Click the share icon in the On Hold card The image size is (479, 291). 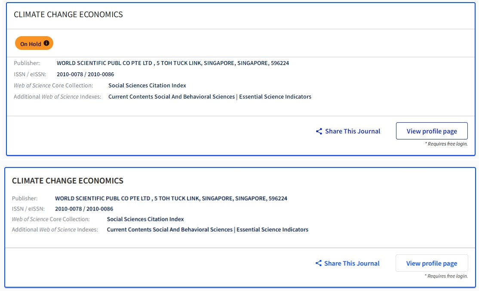[319, 131]
